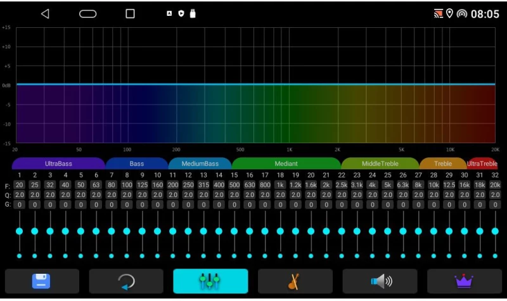This screenshot has height=301, width=507.
Task: Click the 0dB label on the graph axis
Action: (6, 86)
